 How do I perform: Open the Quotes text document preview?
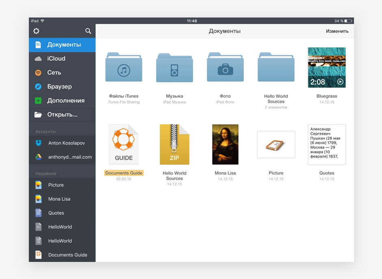click(327, 145)
